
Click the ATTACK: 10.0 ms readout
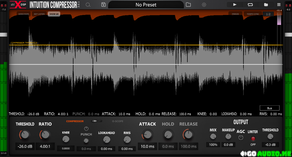pos(116,114)
